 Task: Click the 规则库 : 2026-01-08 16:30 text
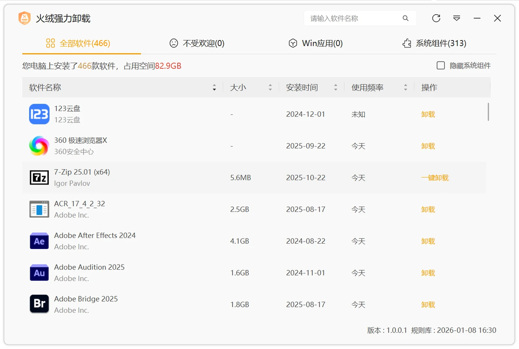point(454,330)
